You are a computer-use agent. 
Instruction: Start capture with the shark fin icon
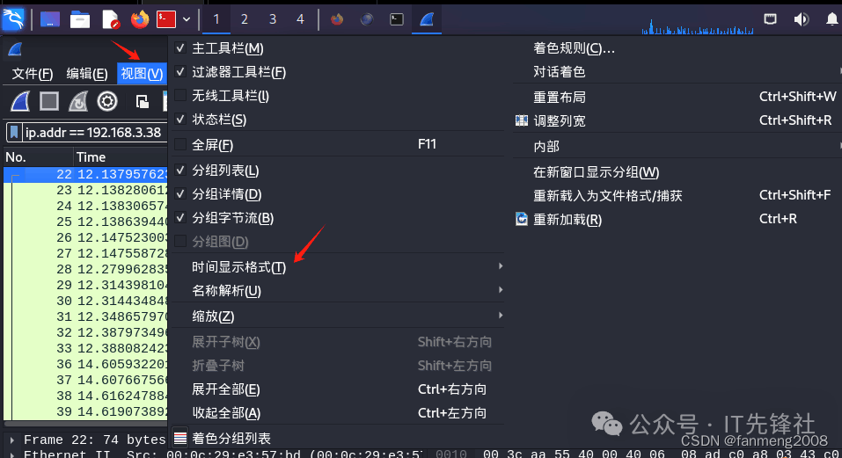pyautogui.click(x=20, y=101)
